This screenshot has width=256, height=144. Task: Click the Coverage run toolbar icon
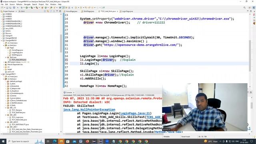pos(32,8)
